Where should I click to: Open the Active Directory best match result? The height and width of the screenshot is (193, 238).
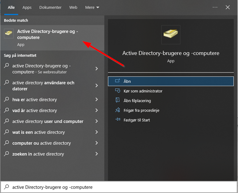click(52, 38)
